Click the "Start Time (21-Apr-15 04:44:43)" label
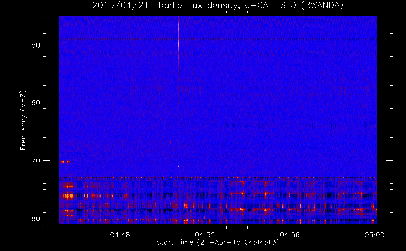The image size is (406, 251). point(218,242)
